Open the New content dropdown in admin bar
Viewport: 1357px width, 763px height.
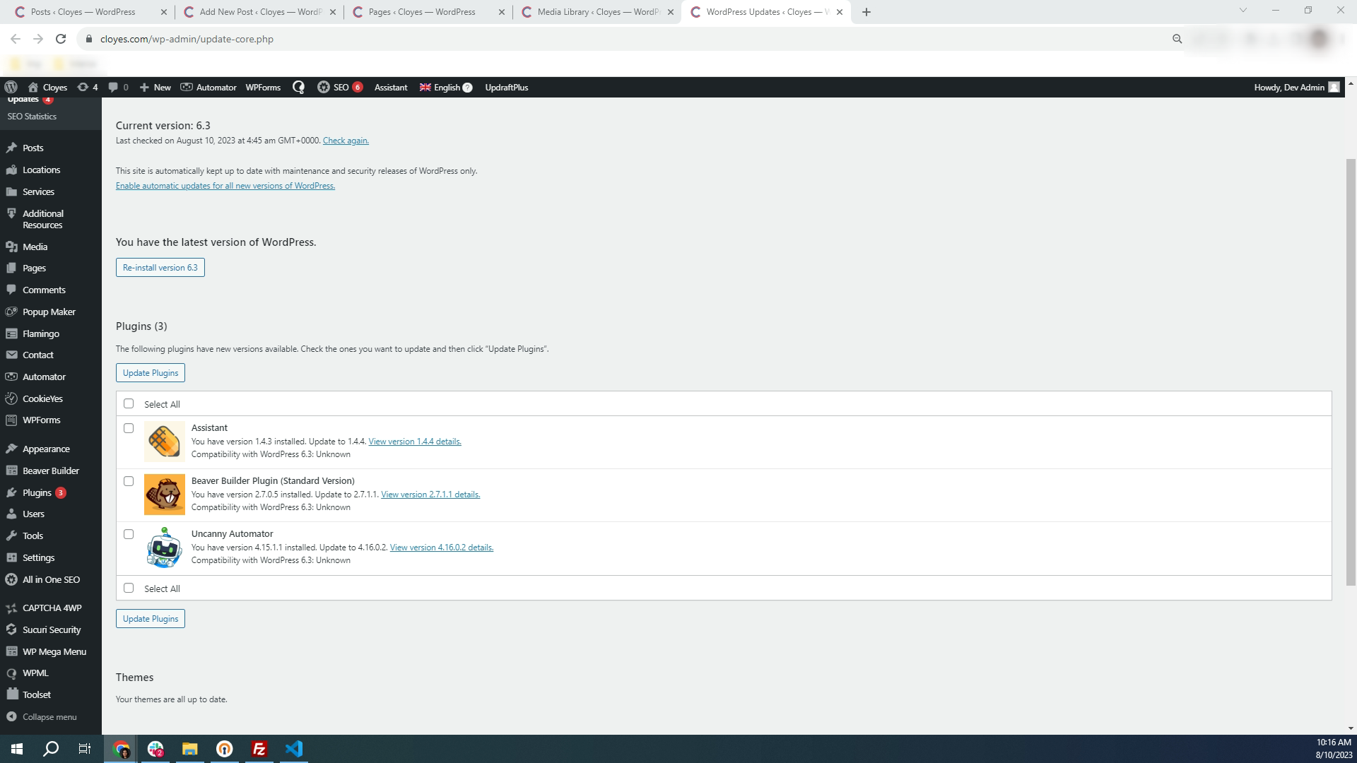(155, 87)
